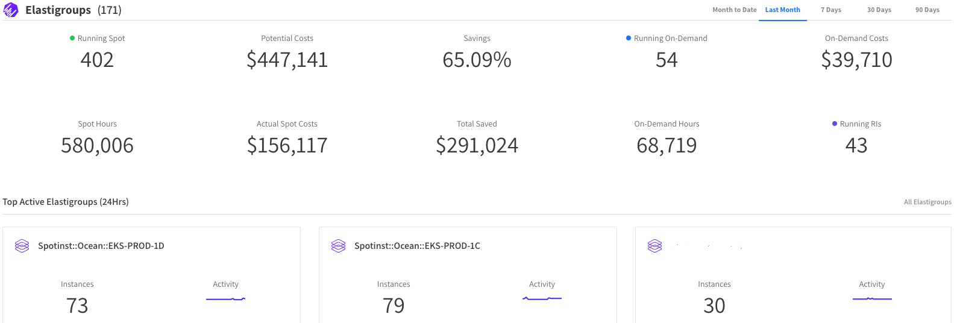Screen dimensions: 954x323
Task: Select the Last Month tab
Action: [x=782, y=10]
